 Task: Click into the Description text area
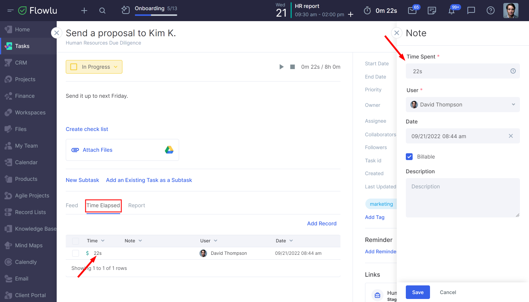(x=463, y=198)
